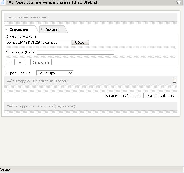
Task: Open the Выравнивание dropdown (По центру)
Action: 55,73
